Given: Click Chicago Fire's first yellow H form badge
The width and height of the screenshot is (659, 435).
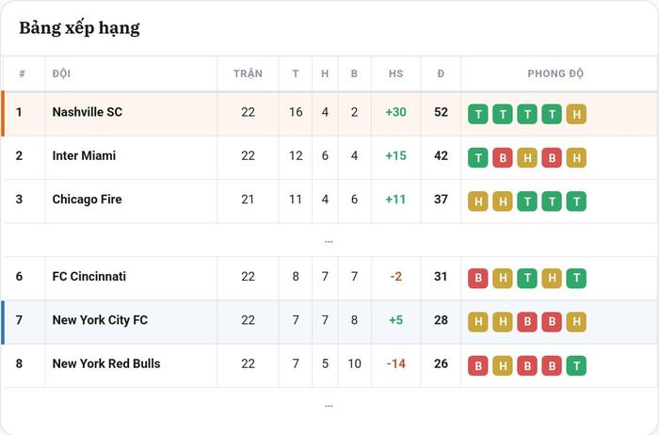Looking at the screenshot, I should (478, 201).
